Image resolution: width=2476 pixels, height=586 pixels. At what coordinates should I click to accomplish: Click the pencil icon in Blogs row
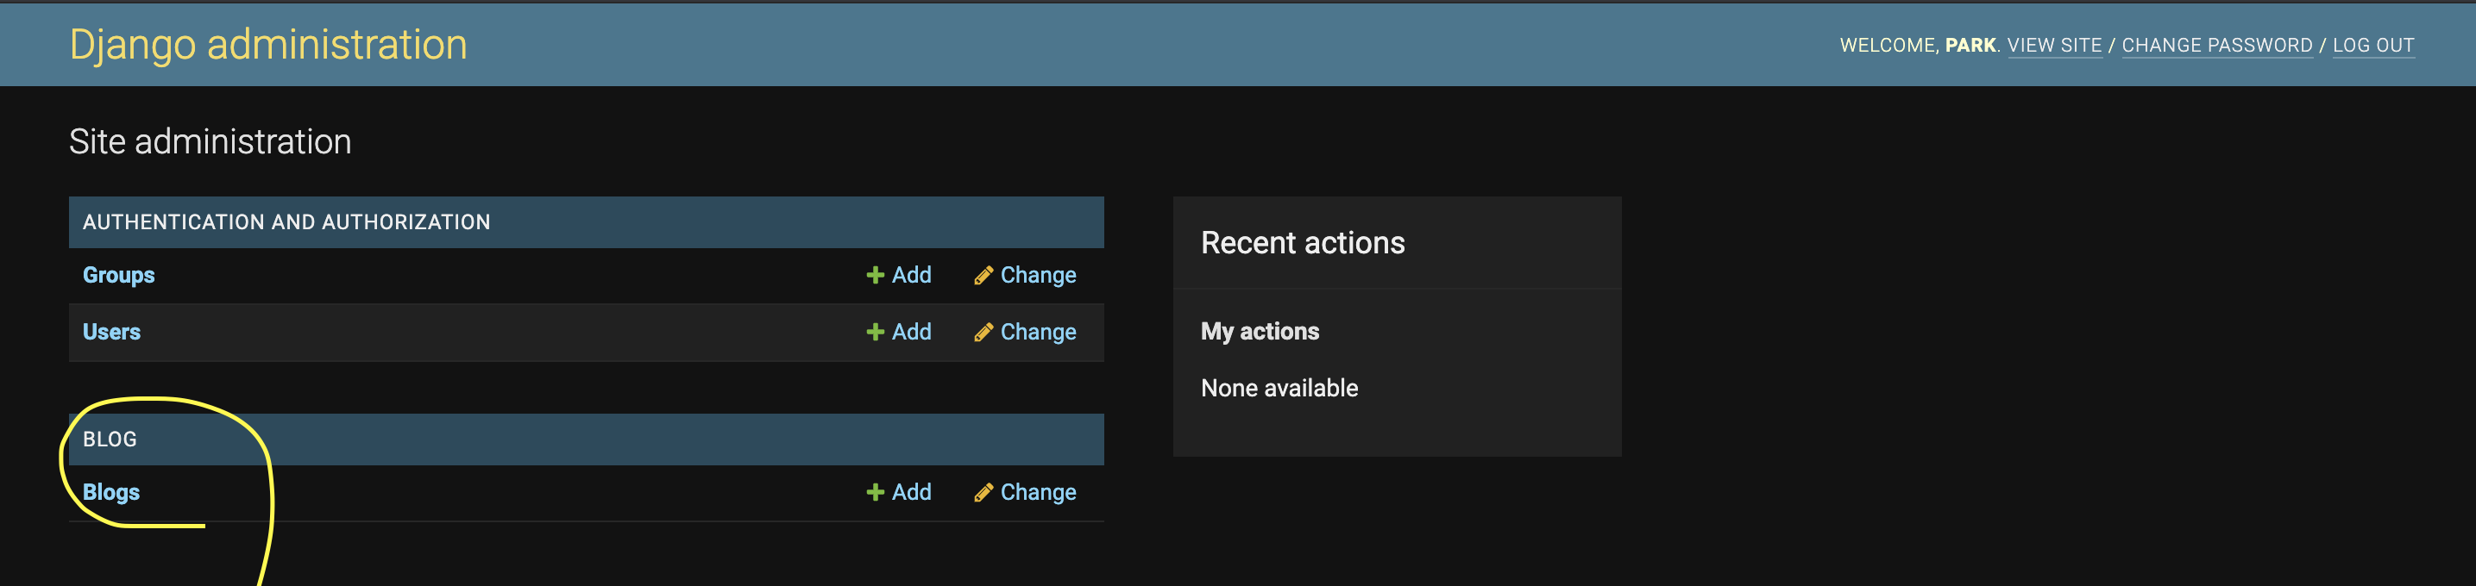click(x=983, y=493)
